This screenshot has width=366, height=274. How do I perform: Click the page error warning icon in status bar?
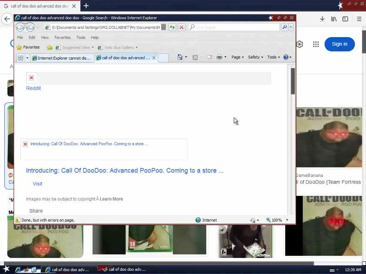[18, 220]
